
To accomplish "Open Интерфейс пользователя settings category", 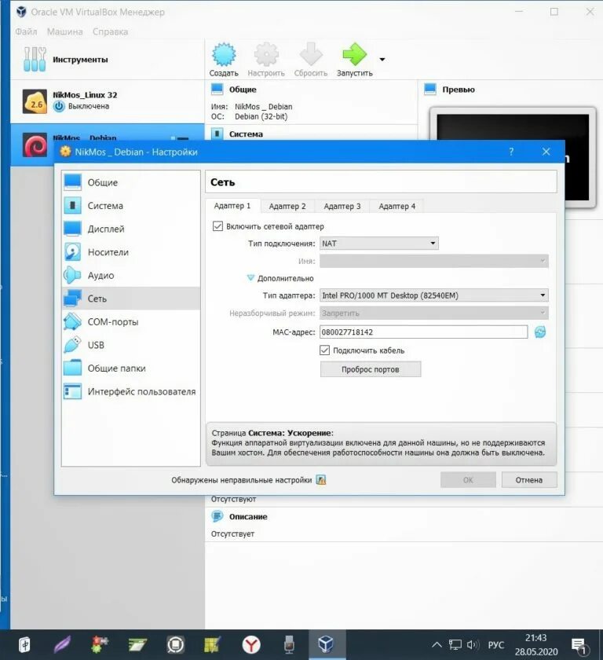I will pos(131,391).
